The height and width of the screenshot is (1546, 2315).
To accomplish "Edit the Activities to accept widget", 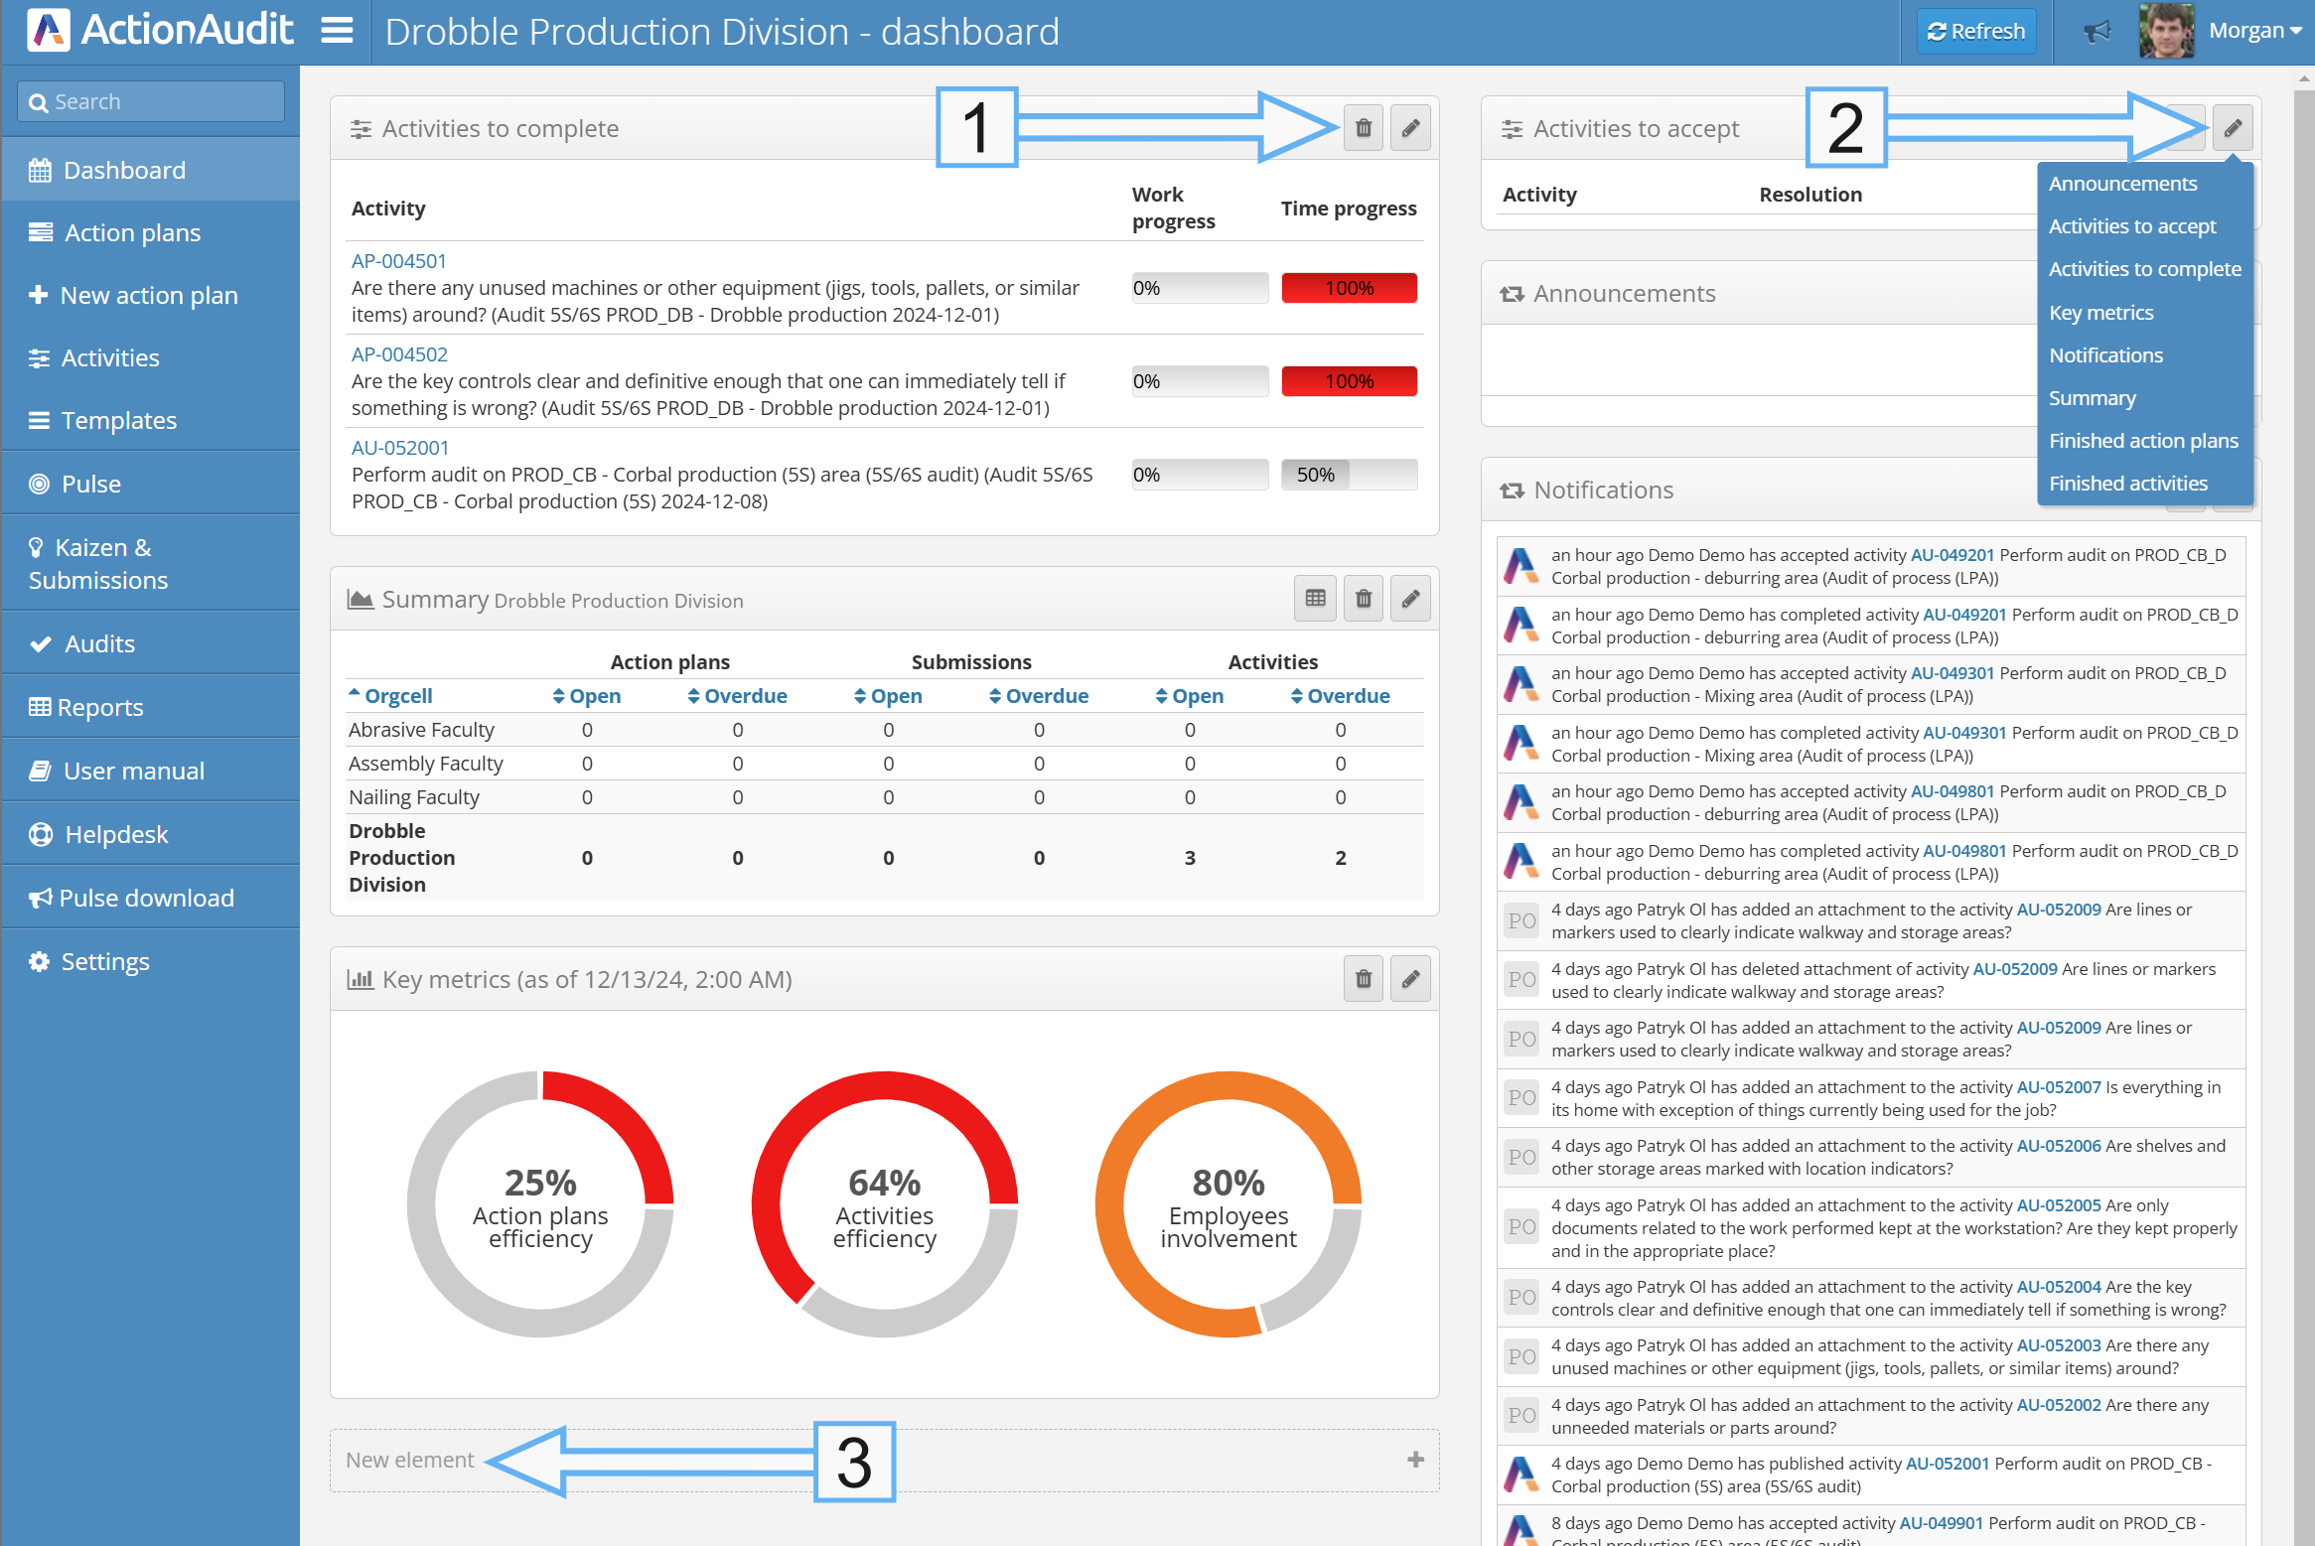I will tap(2232, 128).
